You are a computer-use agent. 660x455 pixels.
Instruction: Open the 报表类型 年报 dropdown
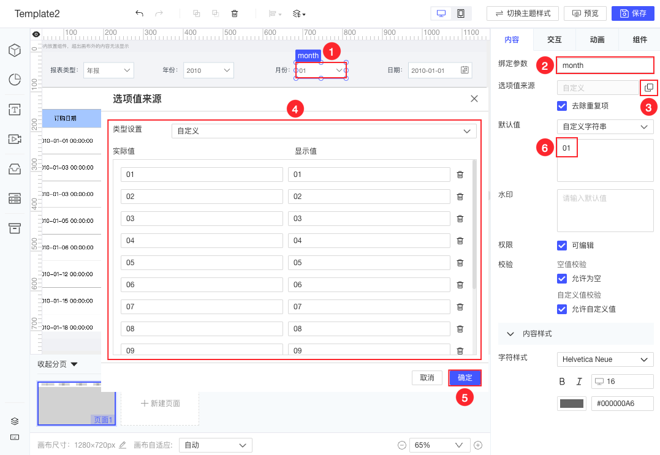click(x=108, y=70)
